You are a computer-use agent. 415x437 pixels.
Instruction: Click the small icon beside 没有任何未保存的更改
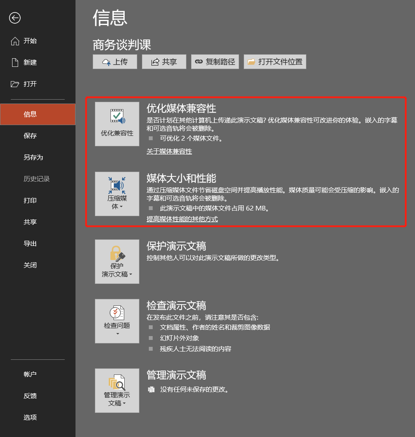(151, 390)
